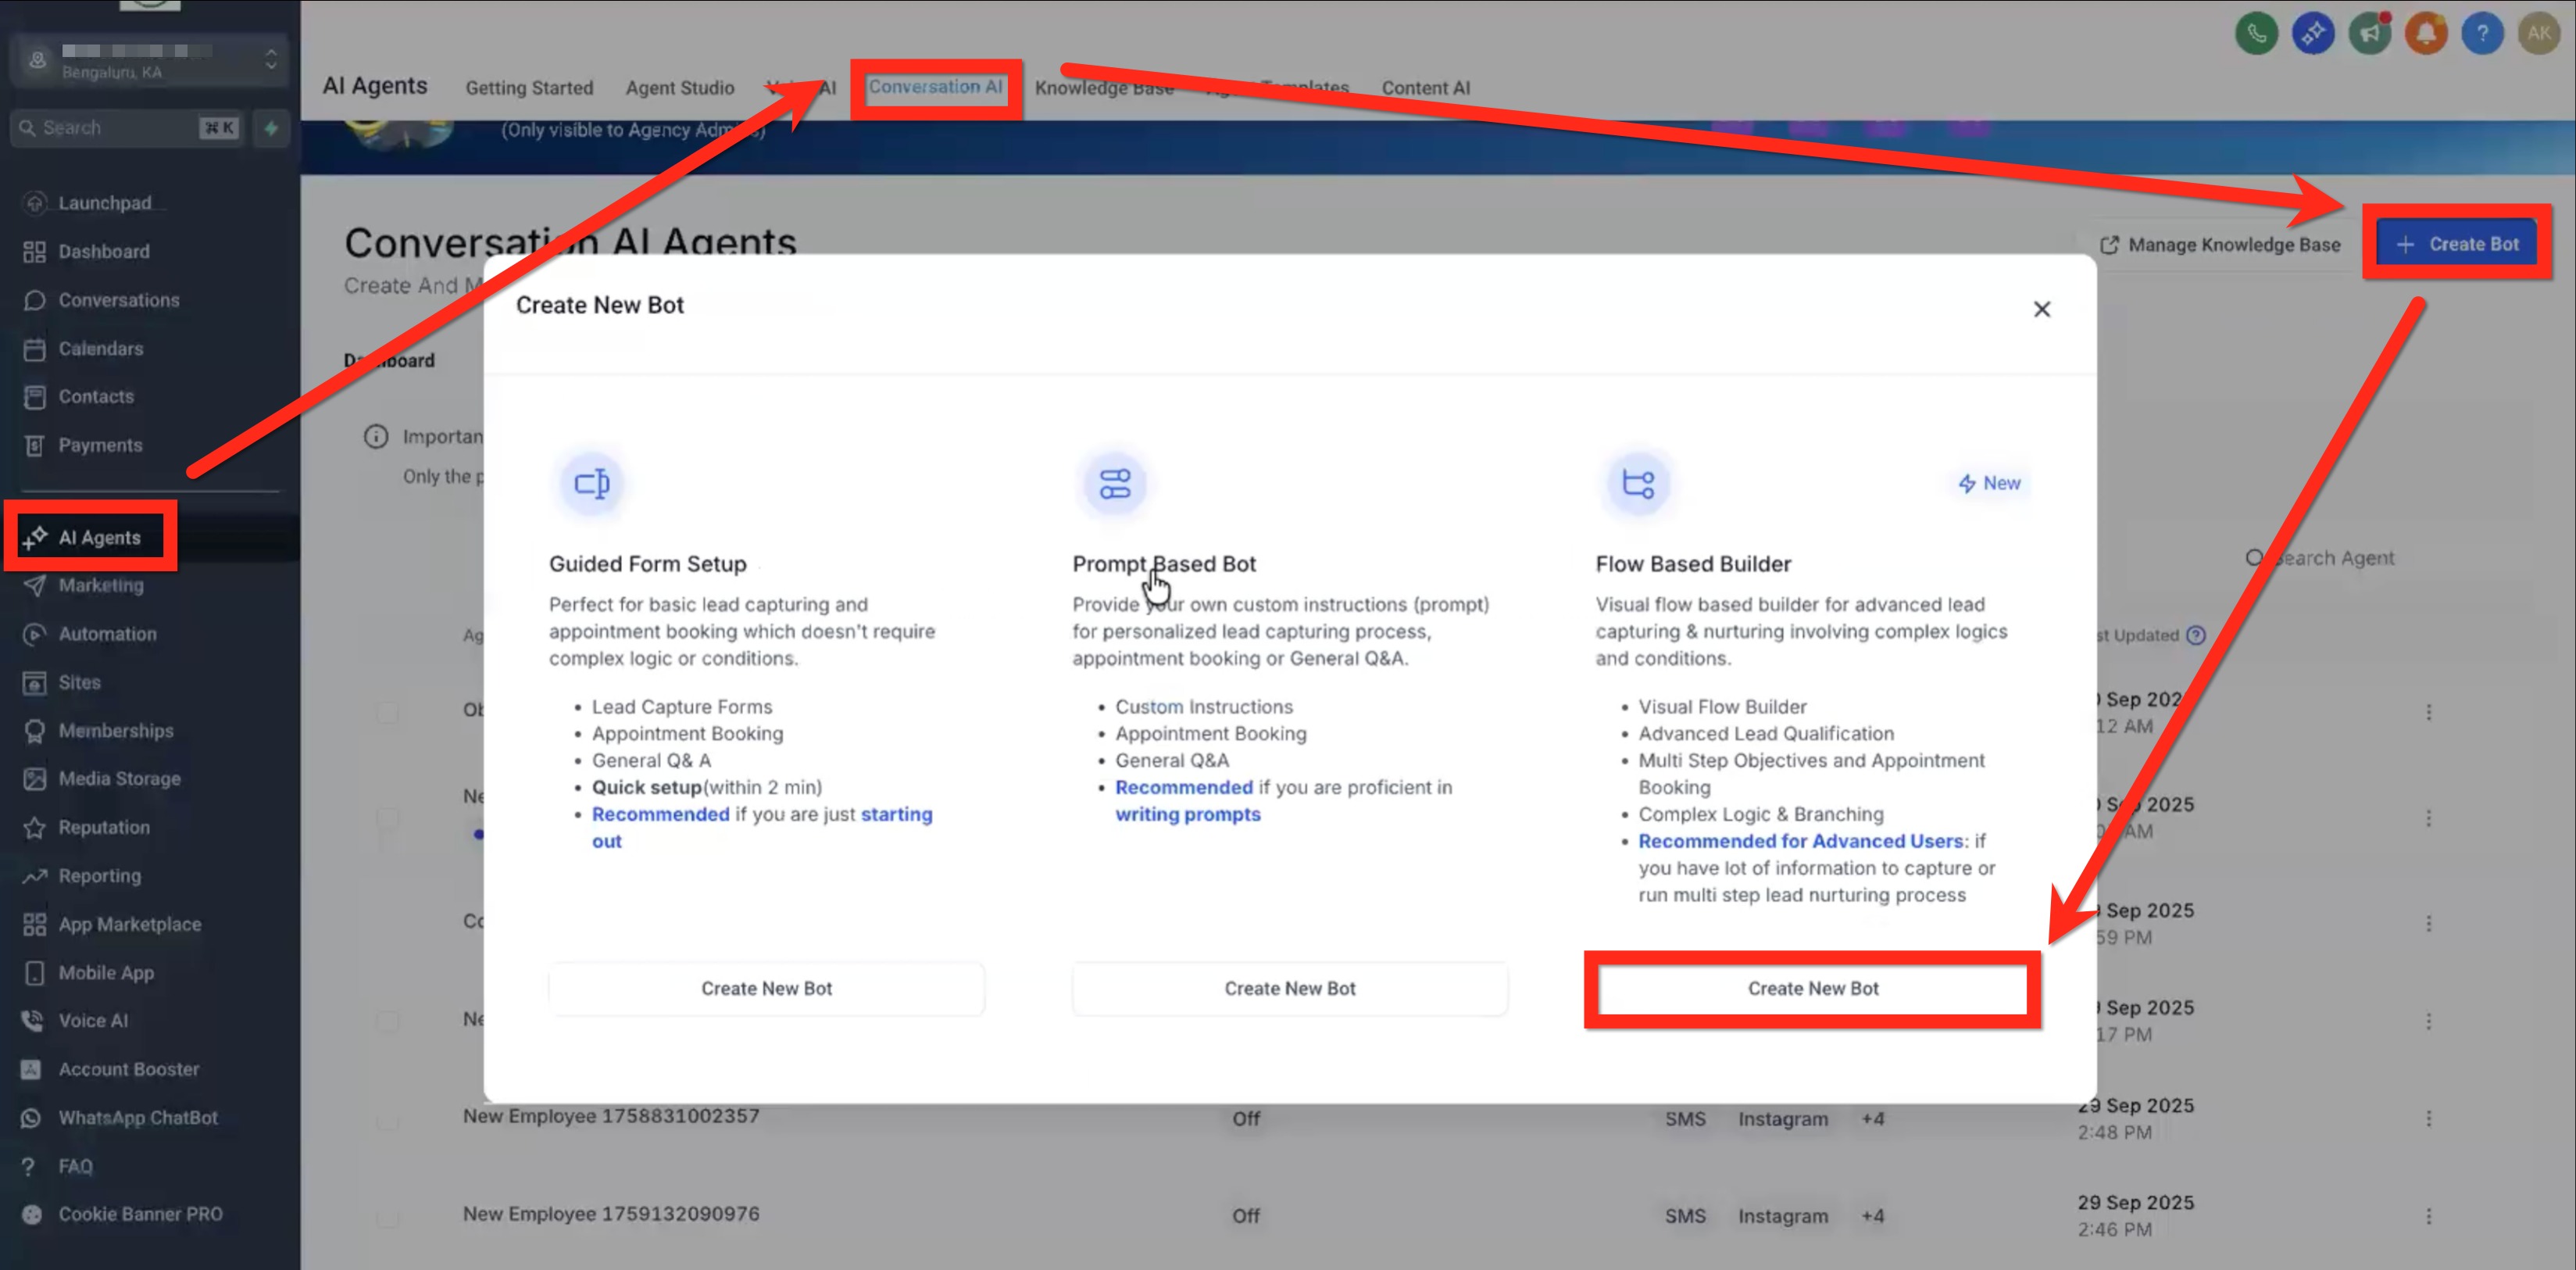Click the lightning quick actions icon

pyautogui.click(x=271, y=128)
